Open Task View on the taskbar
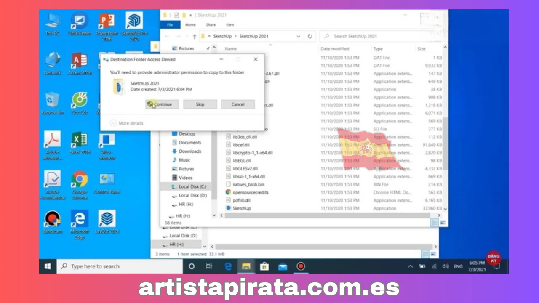 (209, 266)
